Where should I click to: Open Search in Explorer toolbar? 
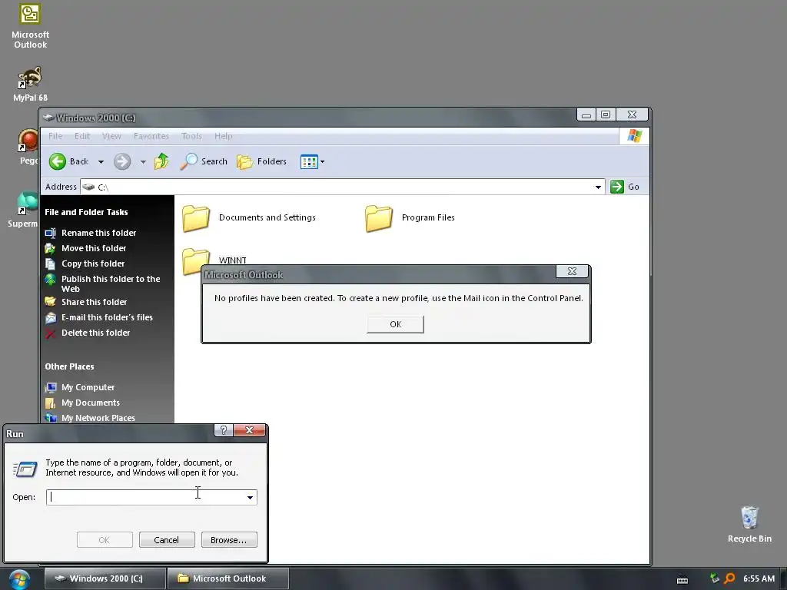tap(203, 161)
